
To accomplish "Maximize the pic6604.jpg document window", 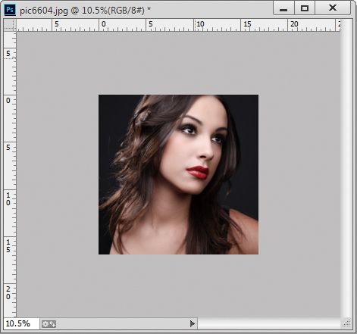I will (305, 9).
